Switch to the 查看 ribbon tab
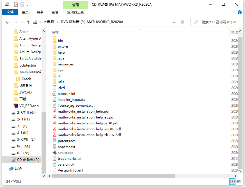This screenshot has height=187, width=245. [55, 12]
